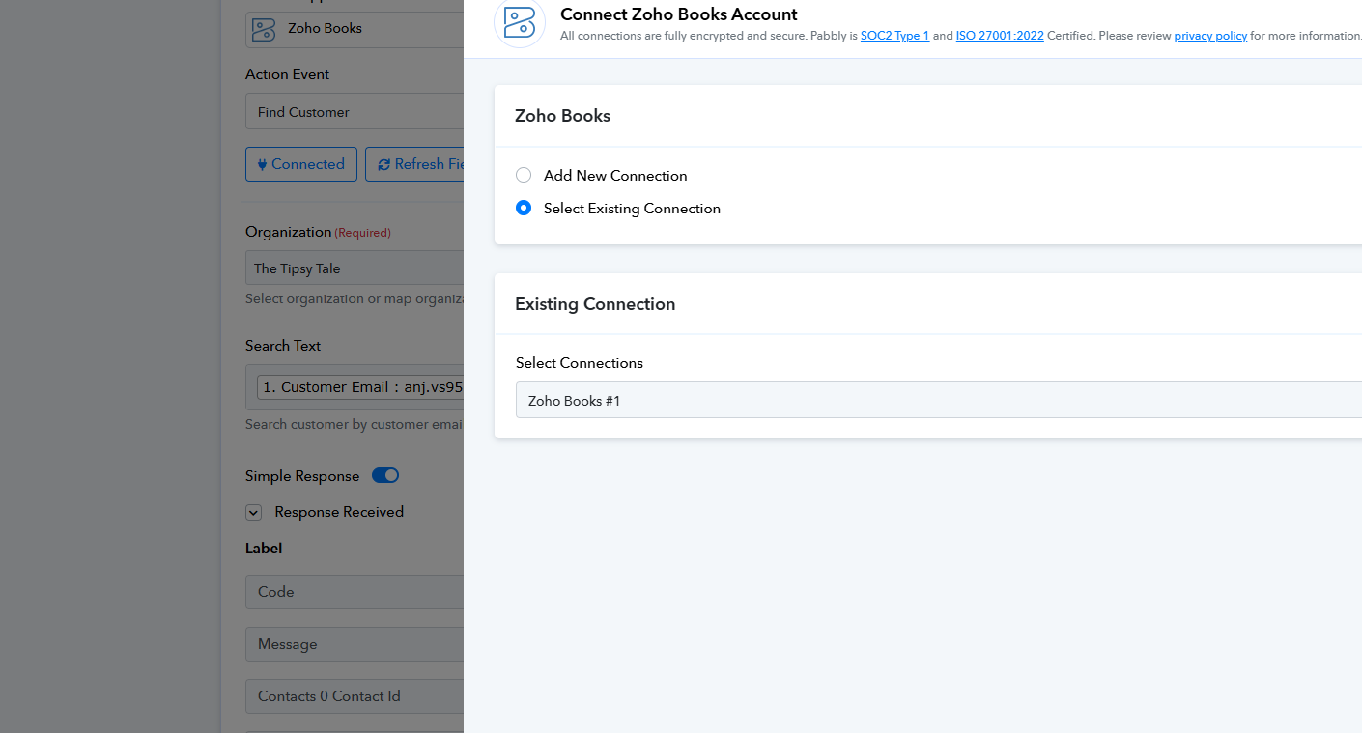Click the Select Connections label
Viewport: 1362px width, 733px height.
[580, 363]
